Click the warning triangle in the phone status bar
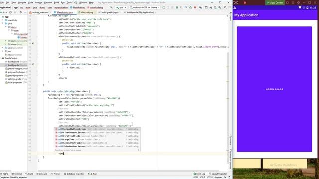 [235, 8]
